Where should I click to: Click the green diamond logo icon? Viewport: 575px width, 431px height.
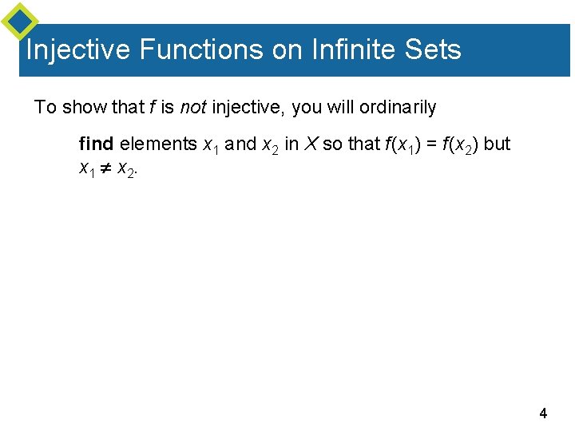tap(20, 21)
